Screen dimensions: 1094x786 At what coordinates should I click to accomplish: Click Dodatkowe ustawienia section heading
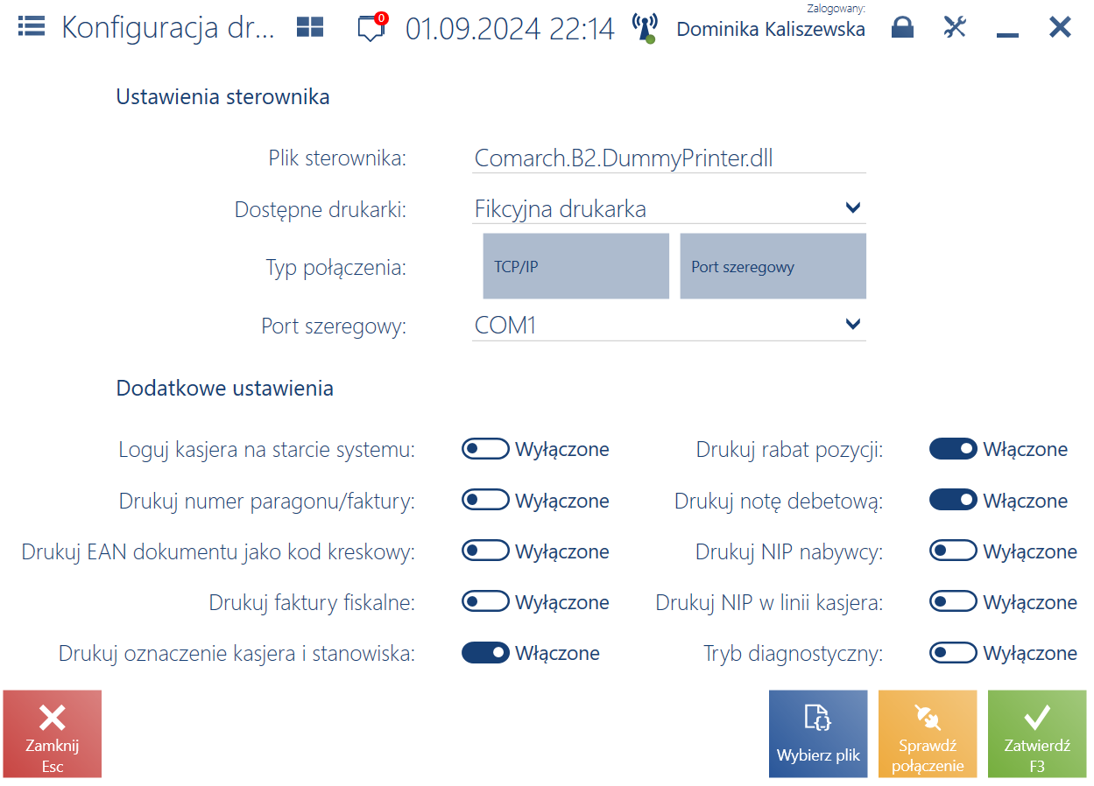pyautogui.click(x=224, y=388)
